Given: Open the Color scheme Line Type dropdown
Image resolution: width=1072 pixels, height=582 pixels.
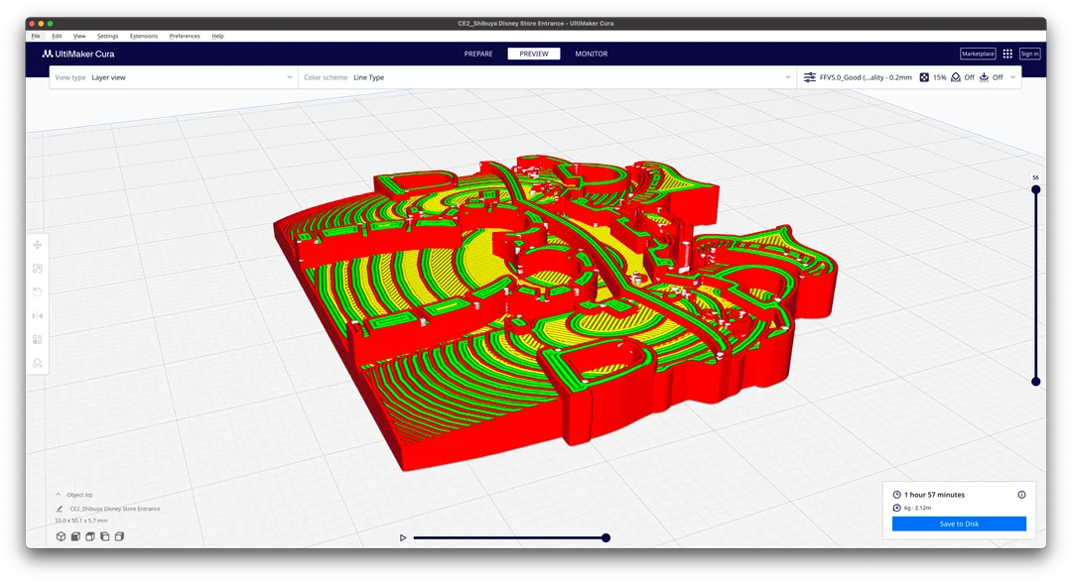Looking at the screenshot, I should click(x=788, y=77).
